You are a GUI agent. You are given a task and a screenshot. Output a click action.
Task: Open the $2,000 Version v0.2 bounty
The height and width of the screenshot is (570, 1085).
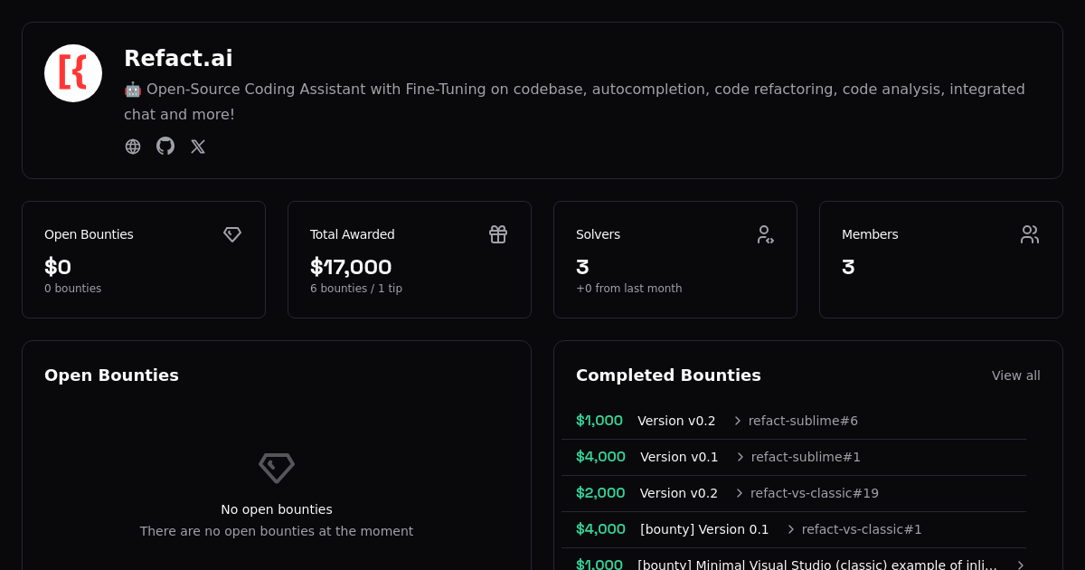click(678, 493)
